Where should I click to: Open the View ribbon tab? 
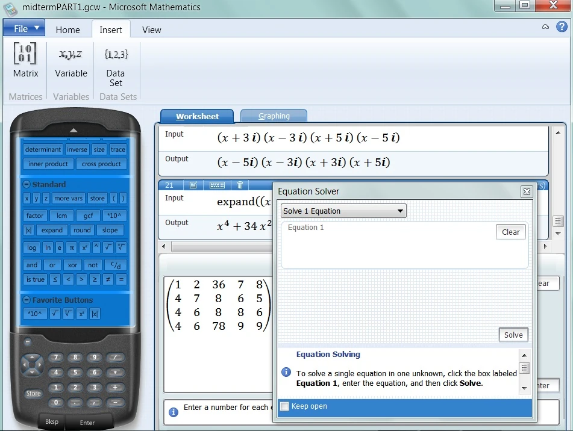click(151, 29)
